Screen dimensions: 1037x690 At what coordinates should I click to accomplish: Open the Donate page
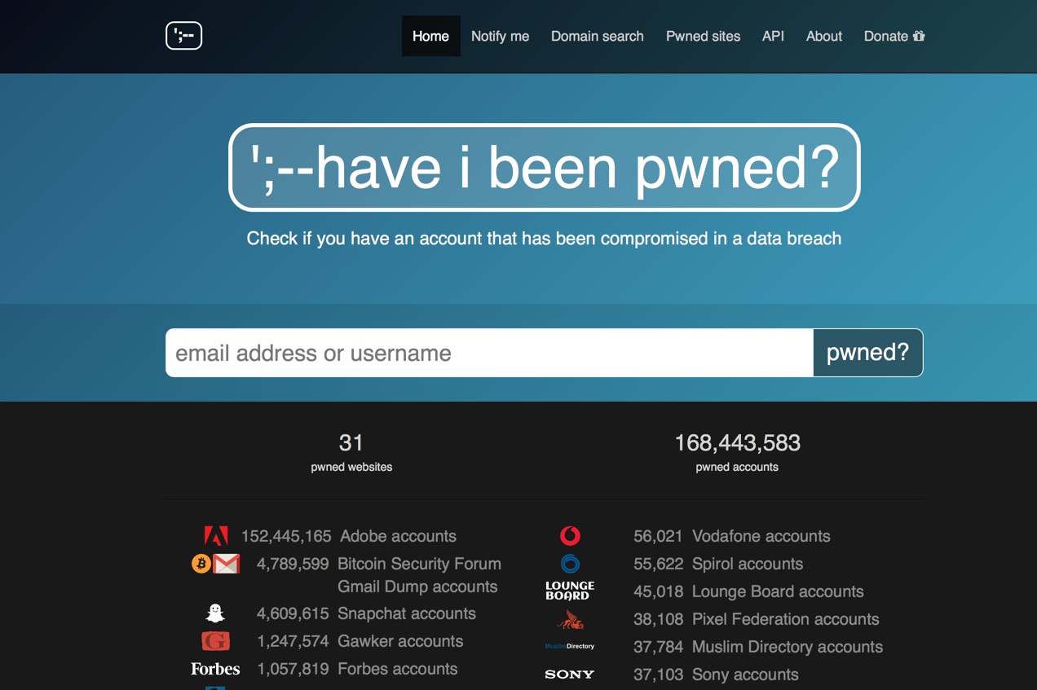click(894, 36)
